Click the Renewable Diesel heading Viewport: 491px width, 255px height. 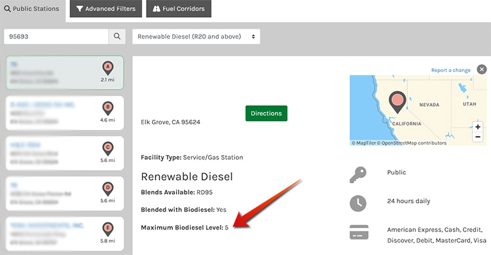187,177
